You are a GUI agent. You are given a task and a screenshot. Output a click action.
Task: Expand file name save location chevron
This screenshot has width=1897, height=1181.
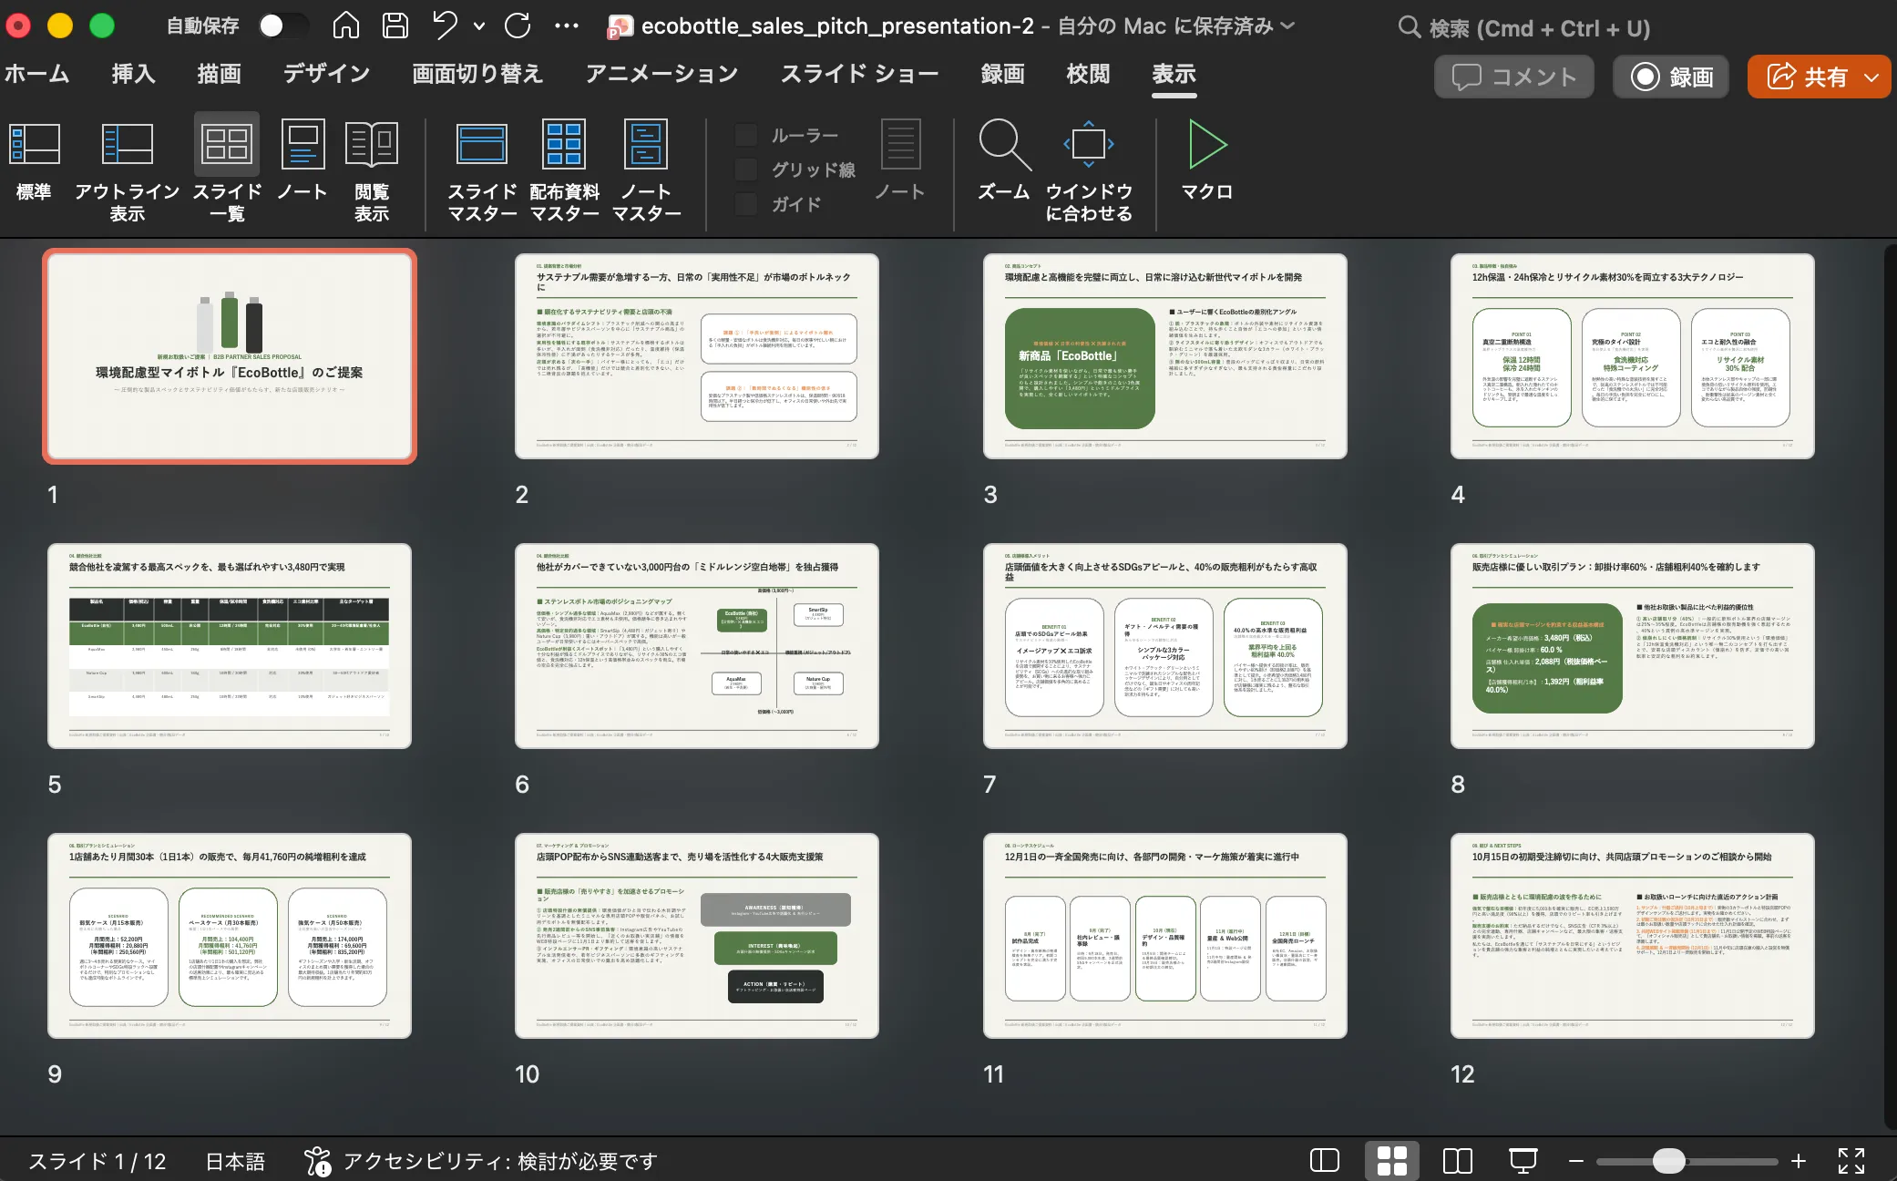1287,26
